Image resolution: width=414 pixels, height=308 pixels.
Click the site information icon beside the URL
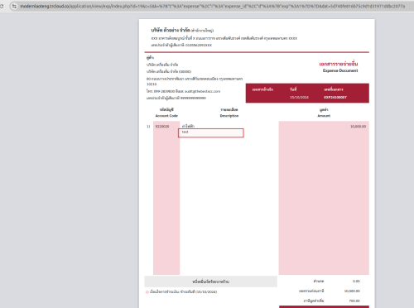14,6
